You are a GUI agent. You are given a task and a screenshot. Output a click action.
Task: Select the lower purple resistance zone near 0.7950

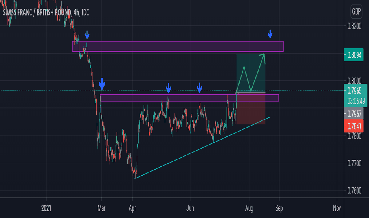click(x=189, y=98)
